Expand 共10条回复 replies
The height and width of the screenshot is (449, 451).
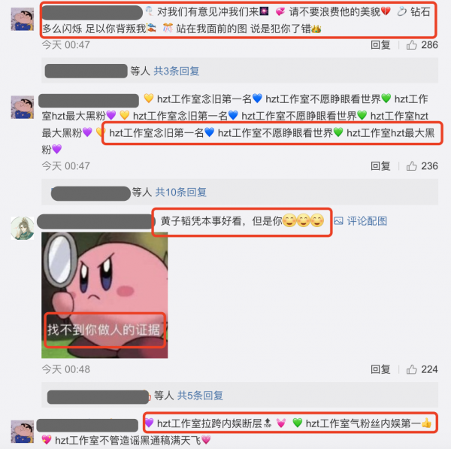pos(180,193)
